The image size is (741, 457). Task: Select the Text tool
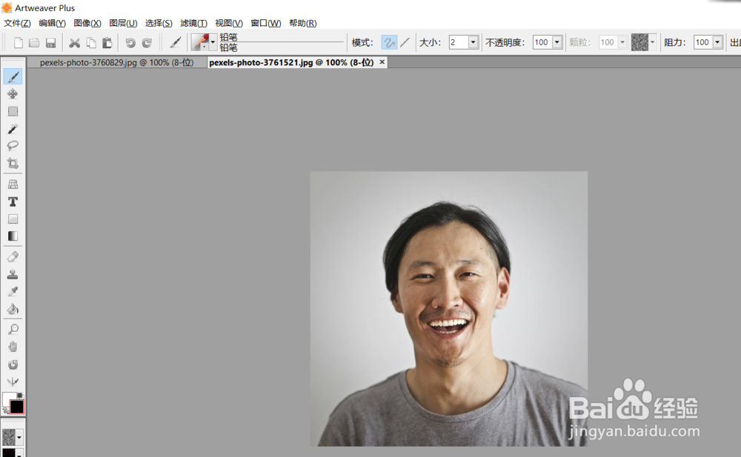(x=13, y=201)
